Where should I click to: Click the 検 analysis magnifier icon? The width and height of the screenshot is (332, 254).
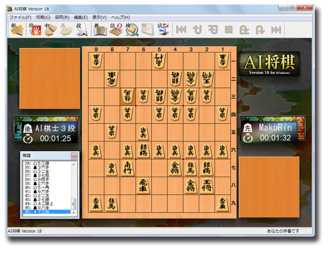tap(132, 29)
